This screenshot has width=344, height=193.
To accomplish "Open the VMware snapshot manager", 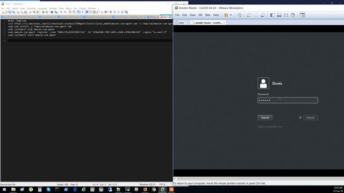I will click(263, 15).
